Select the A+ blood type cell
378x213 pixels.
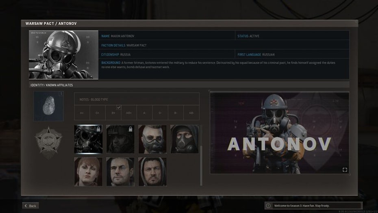pos(82,113)
